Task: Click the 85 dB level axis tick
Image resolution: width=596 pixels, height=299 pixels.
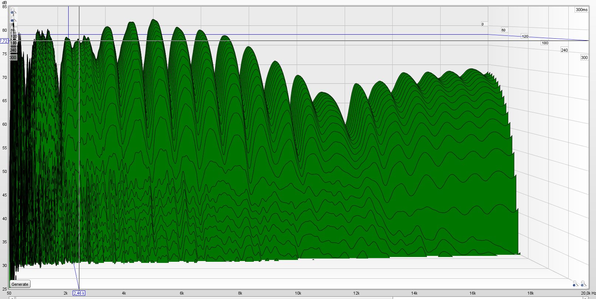Action: (4, 7)
